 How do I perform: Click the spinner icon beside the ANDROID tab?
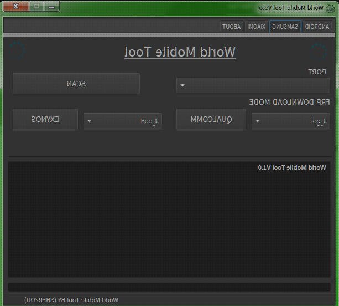click(x=318, y=51)
